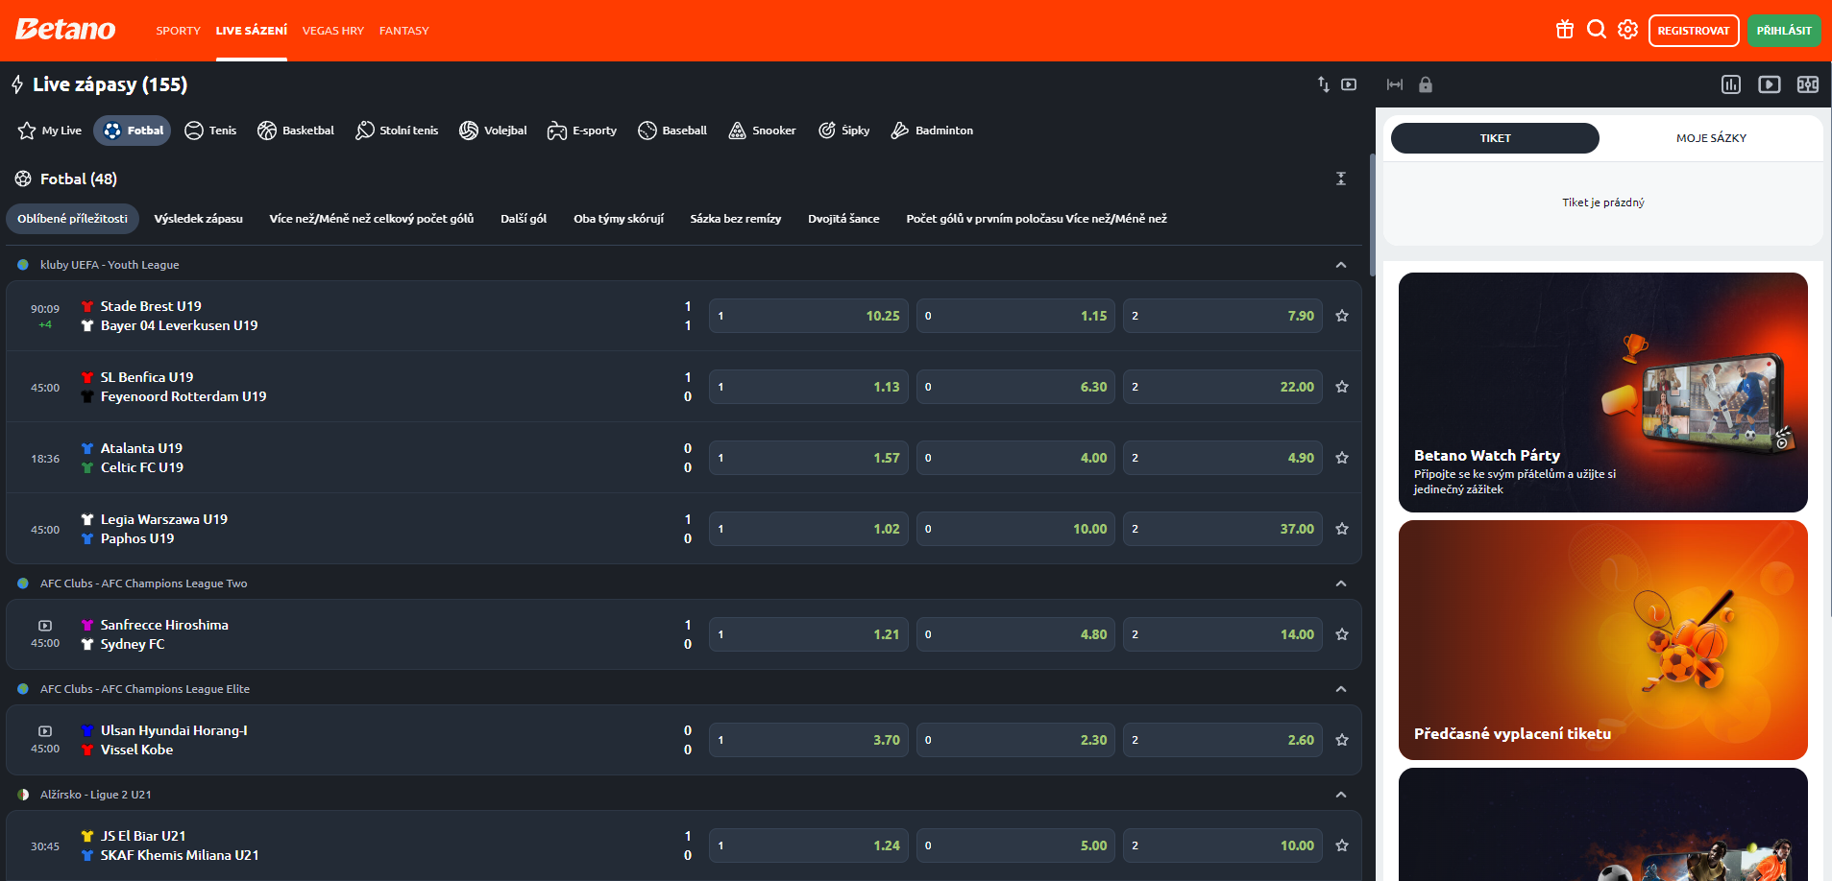1832x881 pixels.
Task: Select the E-sporty sport filter
Action: [x=582, y=131]
